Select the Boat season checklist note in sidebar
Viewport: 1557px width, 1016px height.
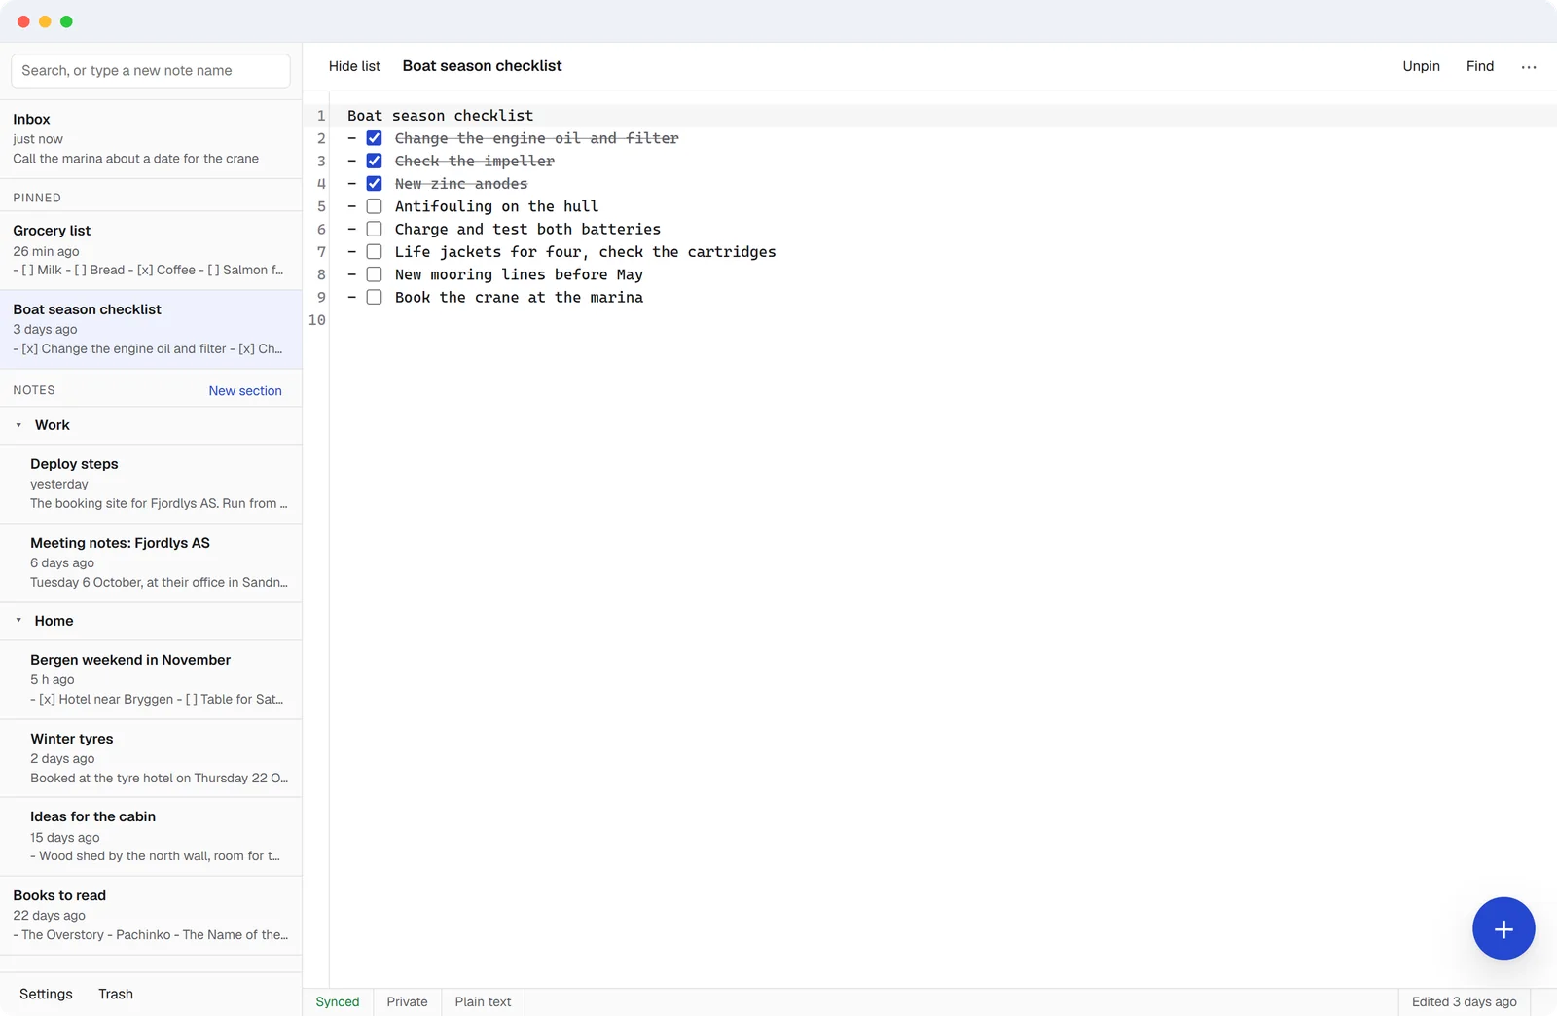click(x=151, y=329)
